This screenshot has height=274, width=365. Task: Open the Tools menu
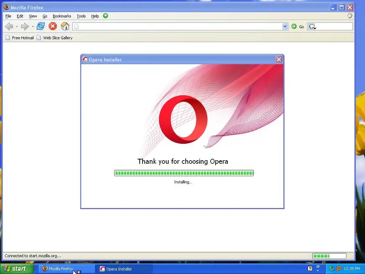click(81, 16)
